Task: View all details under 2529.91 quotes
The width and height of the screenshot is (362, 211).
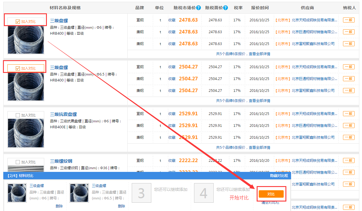Action: click(x=259, y=148)
